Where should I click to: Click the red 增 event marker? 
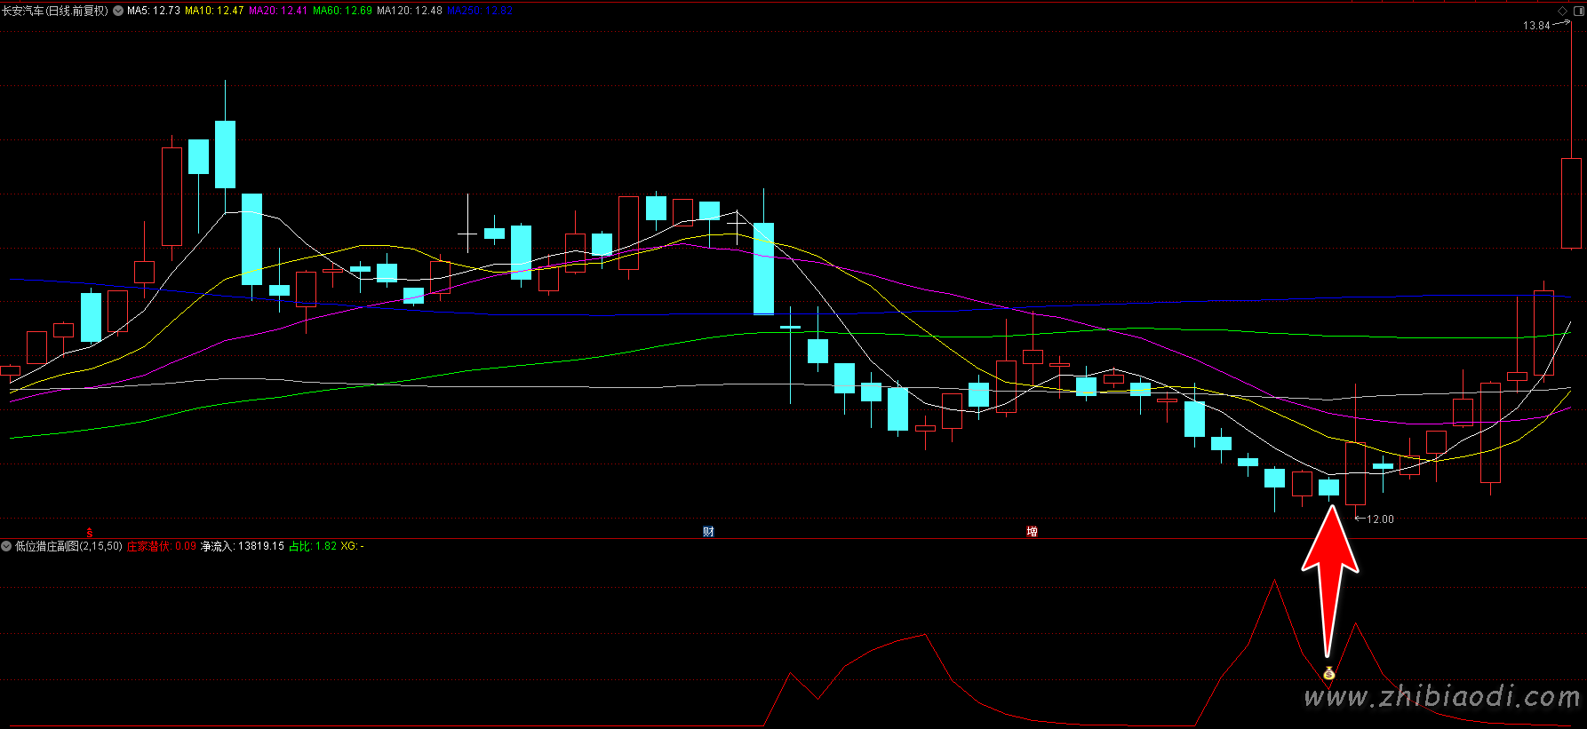pos(1032,532)
